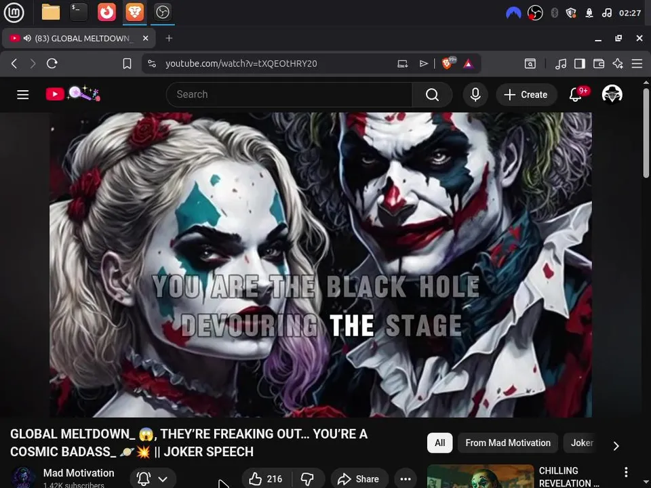Click the search magnifier button
The width and height of the screenshot is (651, 488).
tap(432, 95)
